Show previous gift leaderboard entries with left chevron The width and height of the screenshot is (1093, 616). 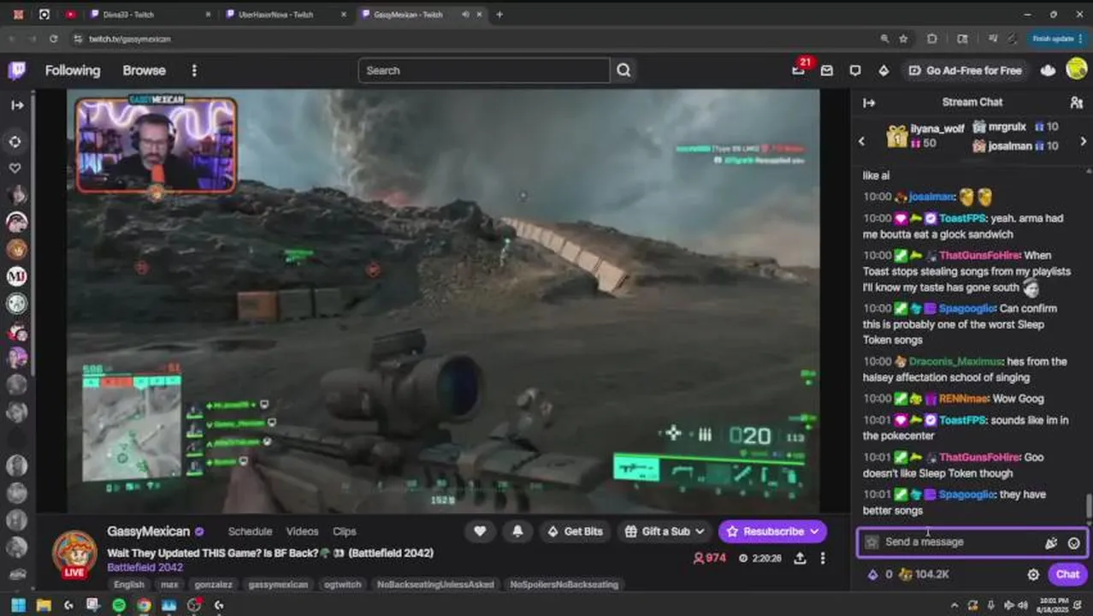862,141
